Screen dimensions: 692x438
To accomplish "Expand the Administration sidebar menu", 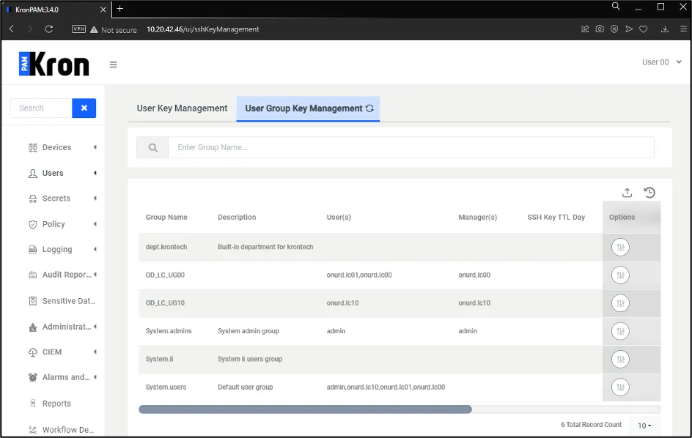I will (62, 327).
